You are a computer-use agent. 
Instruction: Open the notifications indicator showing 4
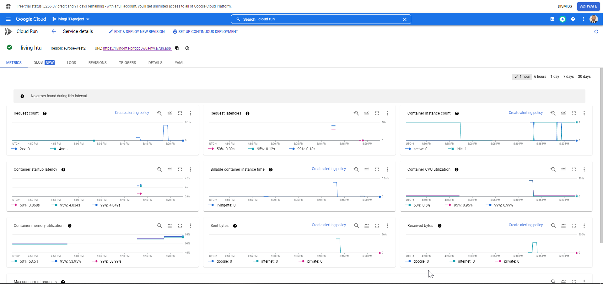[563, 19]
